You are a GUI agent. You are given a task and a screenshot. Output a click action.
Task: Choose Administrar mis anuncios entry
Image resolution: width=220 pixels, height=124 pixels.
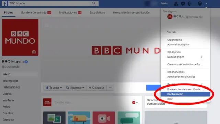[x=181, y=77]
